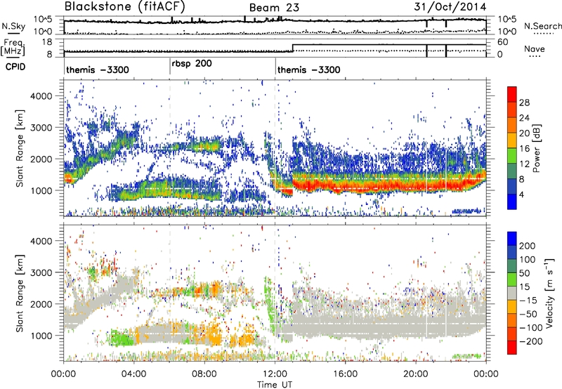The height and width of the screenshot is (389, 562).
Task: Click the '16:00' time axis tick label
Action: coord(345,374)
